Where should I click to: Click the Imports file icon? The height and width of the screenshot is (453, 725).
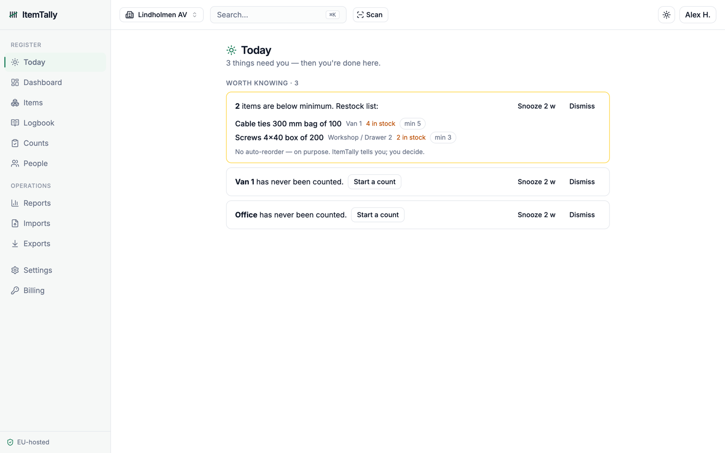(15, 223)
